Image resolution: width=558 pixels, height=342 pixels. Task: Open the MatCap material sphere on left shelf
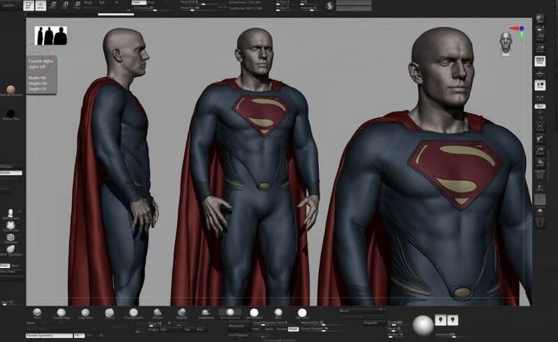coord(10,90)
